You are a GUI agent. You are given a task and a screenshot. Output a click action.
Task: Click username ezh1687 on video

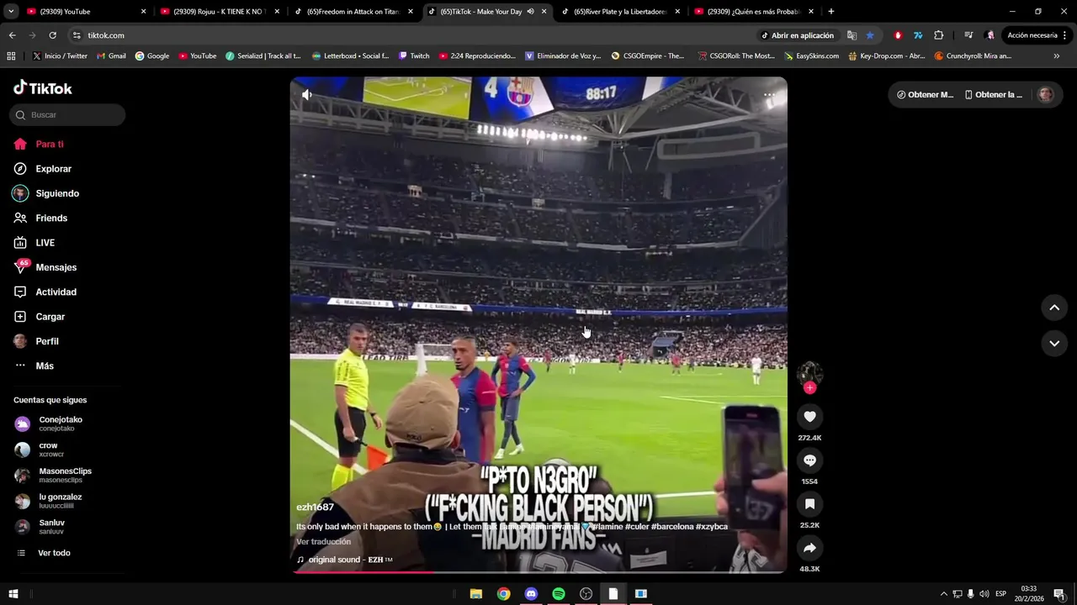pos(315,508)
